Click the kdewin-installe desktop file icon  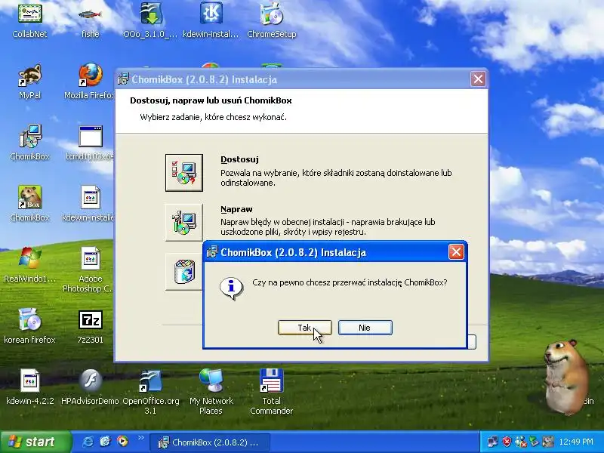[x=89, y=204]
